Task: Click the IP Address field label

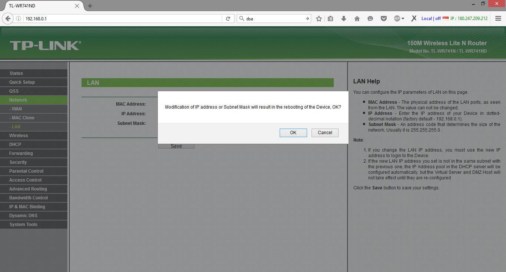Action: coord(133,114)
